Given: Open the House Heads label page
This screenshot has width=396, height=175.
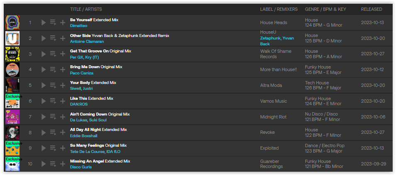Looking at the screenshot, I should point(273,22).
